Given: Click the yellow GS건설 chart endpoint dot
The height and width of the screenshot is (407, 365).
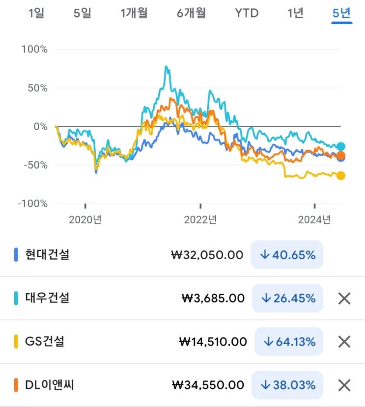Looking at the screenshot, I should coord(340,176).
